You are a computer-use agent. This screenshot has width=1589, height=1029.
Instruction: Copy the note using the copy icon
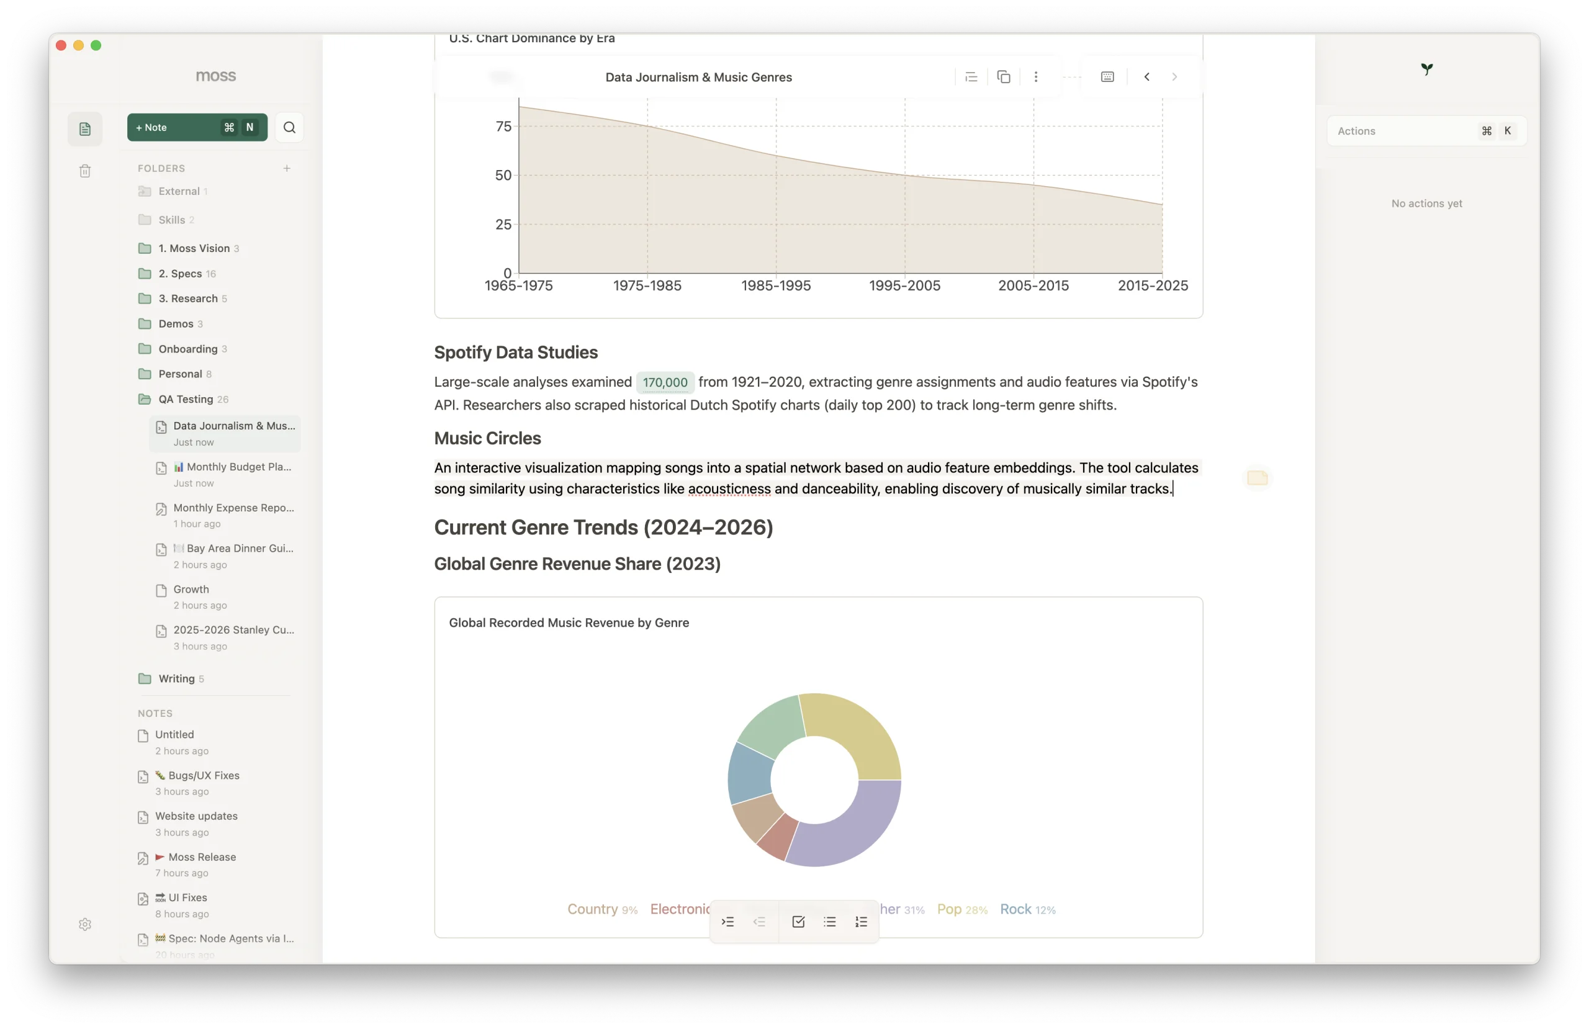(x=1003, y=76)
